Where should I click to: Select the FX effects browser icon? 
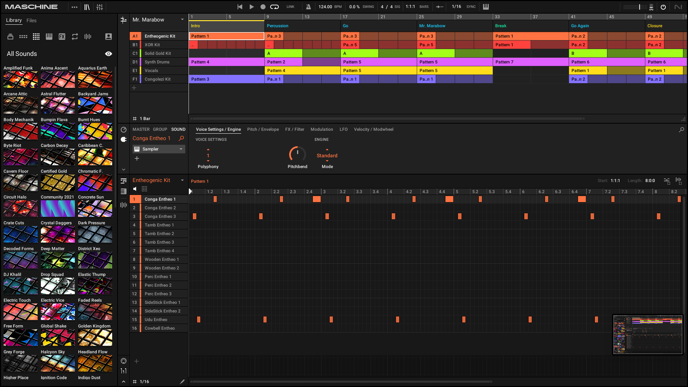click(62, 37)
